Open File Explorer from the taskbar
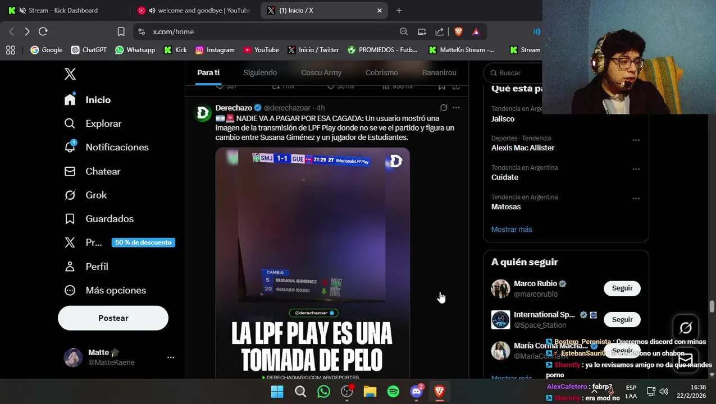This screenshot has height=404, width=716. coord(370,391)
